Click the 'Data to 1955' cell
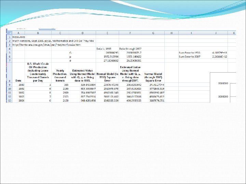Screen dimensions: 246x184 (x=104, y=49)
